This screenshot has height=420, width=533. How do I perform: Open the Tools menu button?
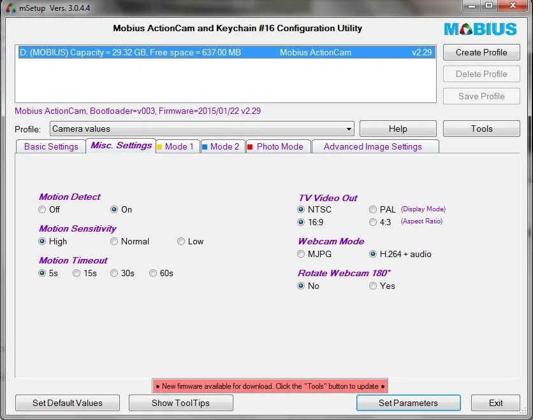(x=481, y=129)
